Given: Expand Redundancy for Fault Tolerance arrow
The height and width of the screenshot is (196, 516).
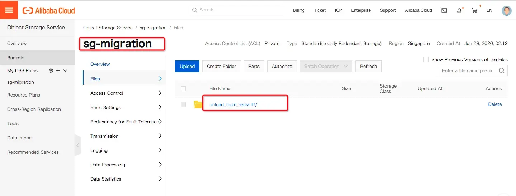Looking at the screenshot, I should point(160,122).
